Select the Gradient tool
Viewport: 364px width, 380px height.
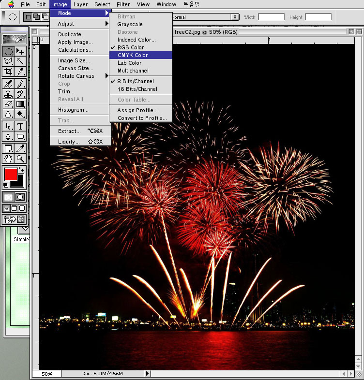pyautogui.click(x=21, y=104)
